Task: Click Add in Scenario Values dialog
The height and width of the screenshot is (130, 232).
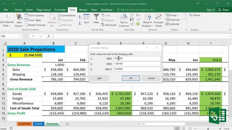Action: point(99,78)
